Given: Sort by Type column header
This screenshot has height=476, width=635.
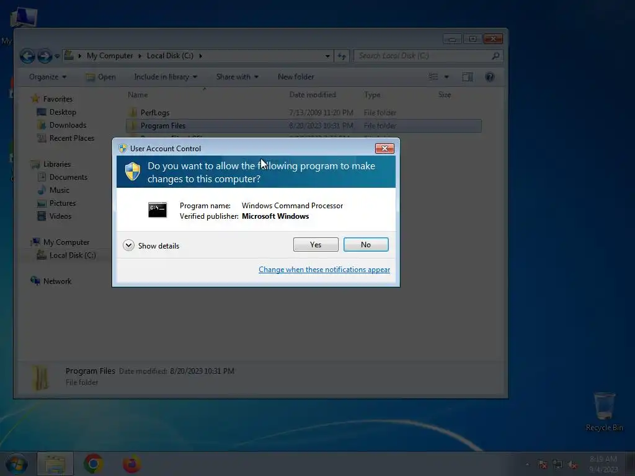Looking at the screenshot, I should (x=372, y=95).
